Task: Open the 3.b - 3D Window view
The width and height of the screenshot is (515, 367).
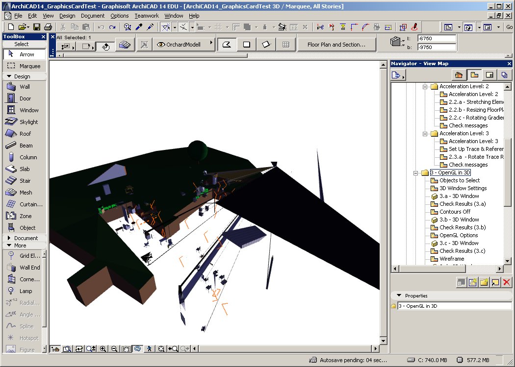Action: pos(459,220)
